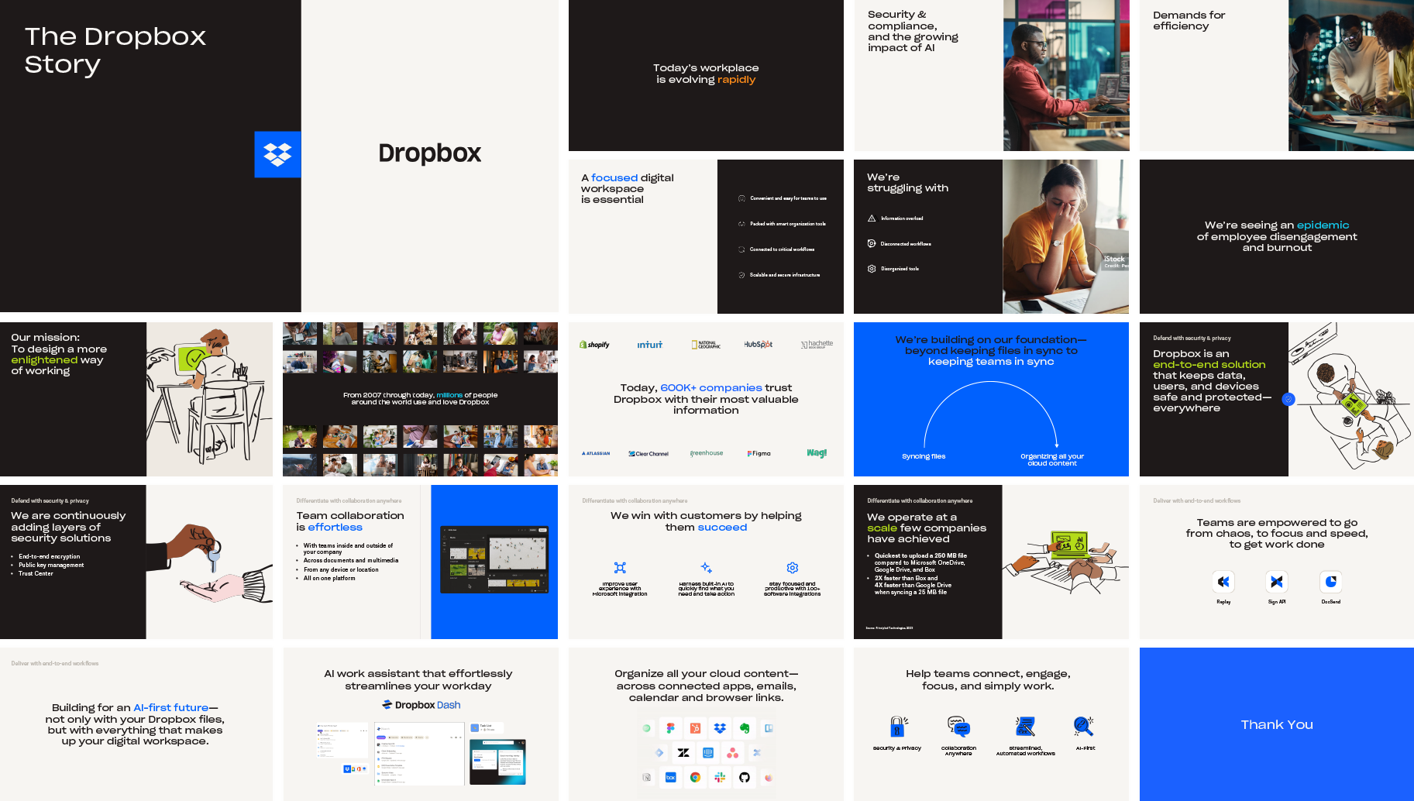This screenshot has height=801, width=1414.
Task: Select 'Teams are empowered to go' heading
Action: coord(1277,533)
